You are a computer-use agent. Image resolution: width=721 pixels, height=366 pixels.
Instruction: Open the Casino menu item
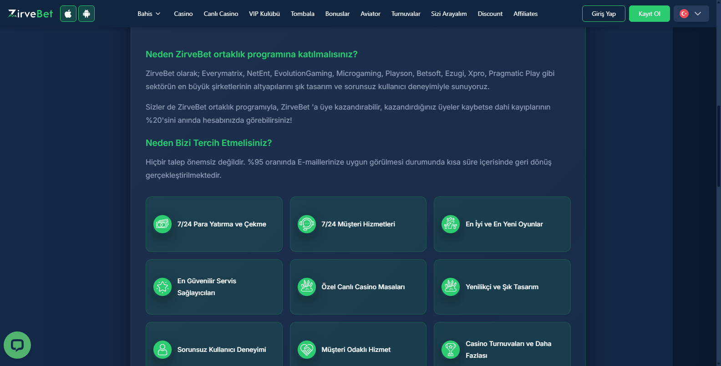click(x=183, y=14)
